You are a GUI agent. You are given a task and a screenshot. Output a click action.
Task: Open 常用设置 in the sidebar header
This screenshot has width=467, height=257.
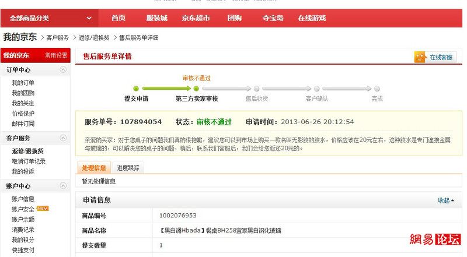pos(56,55)
